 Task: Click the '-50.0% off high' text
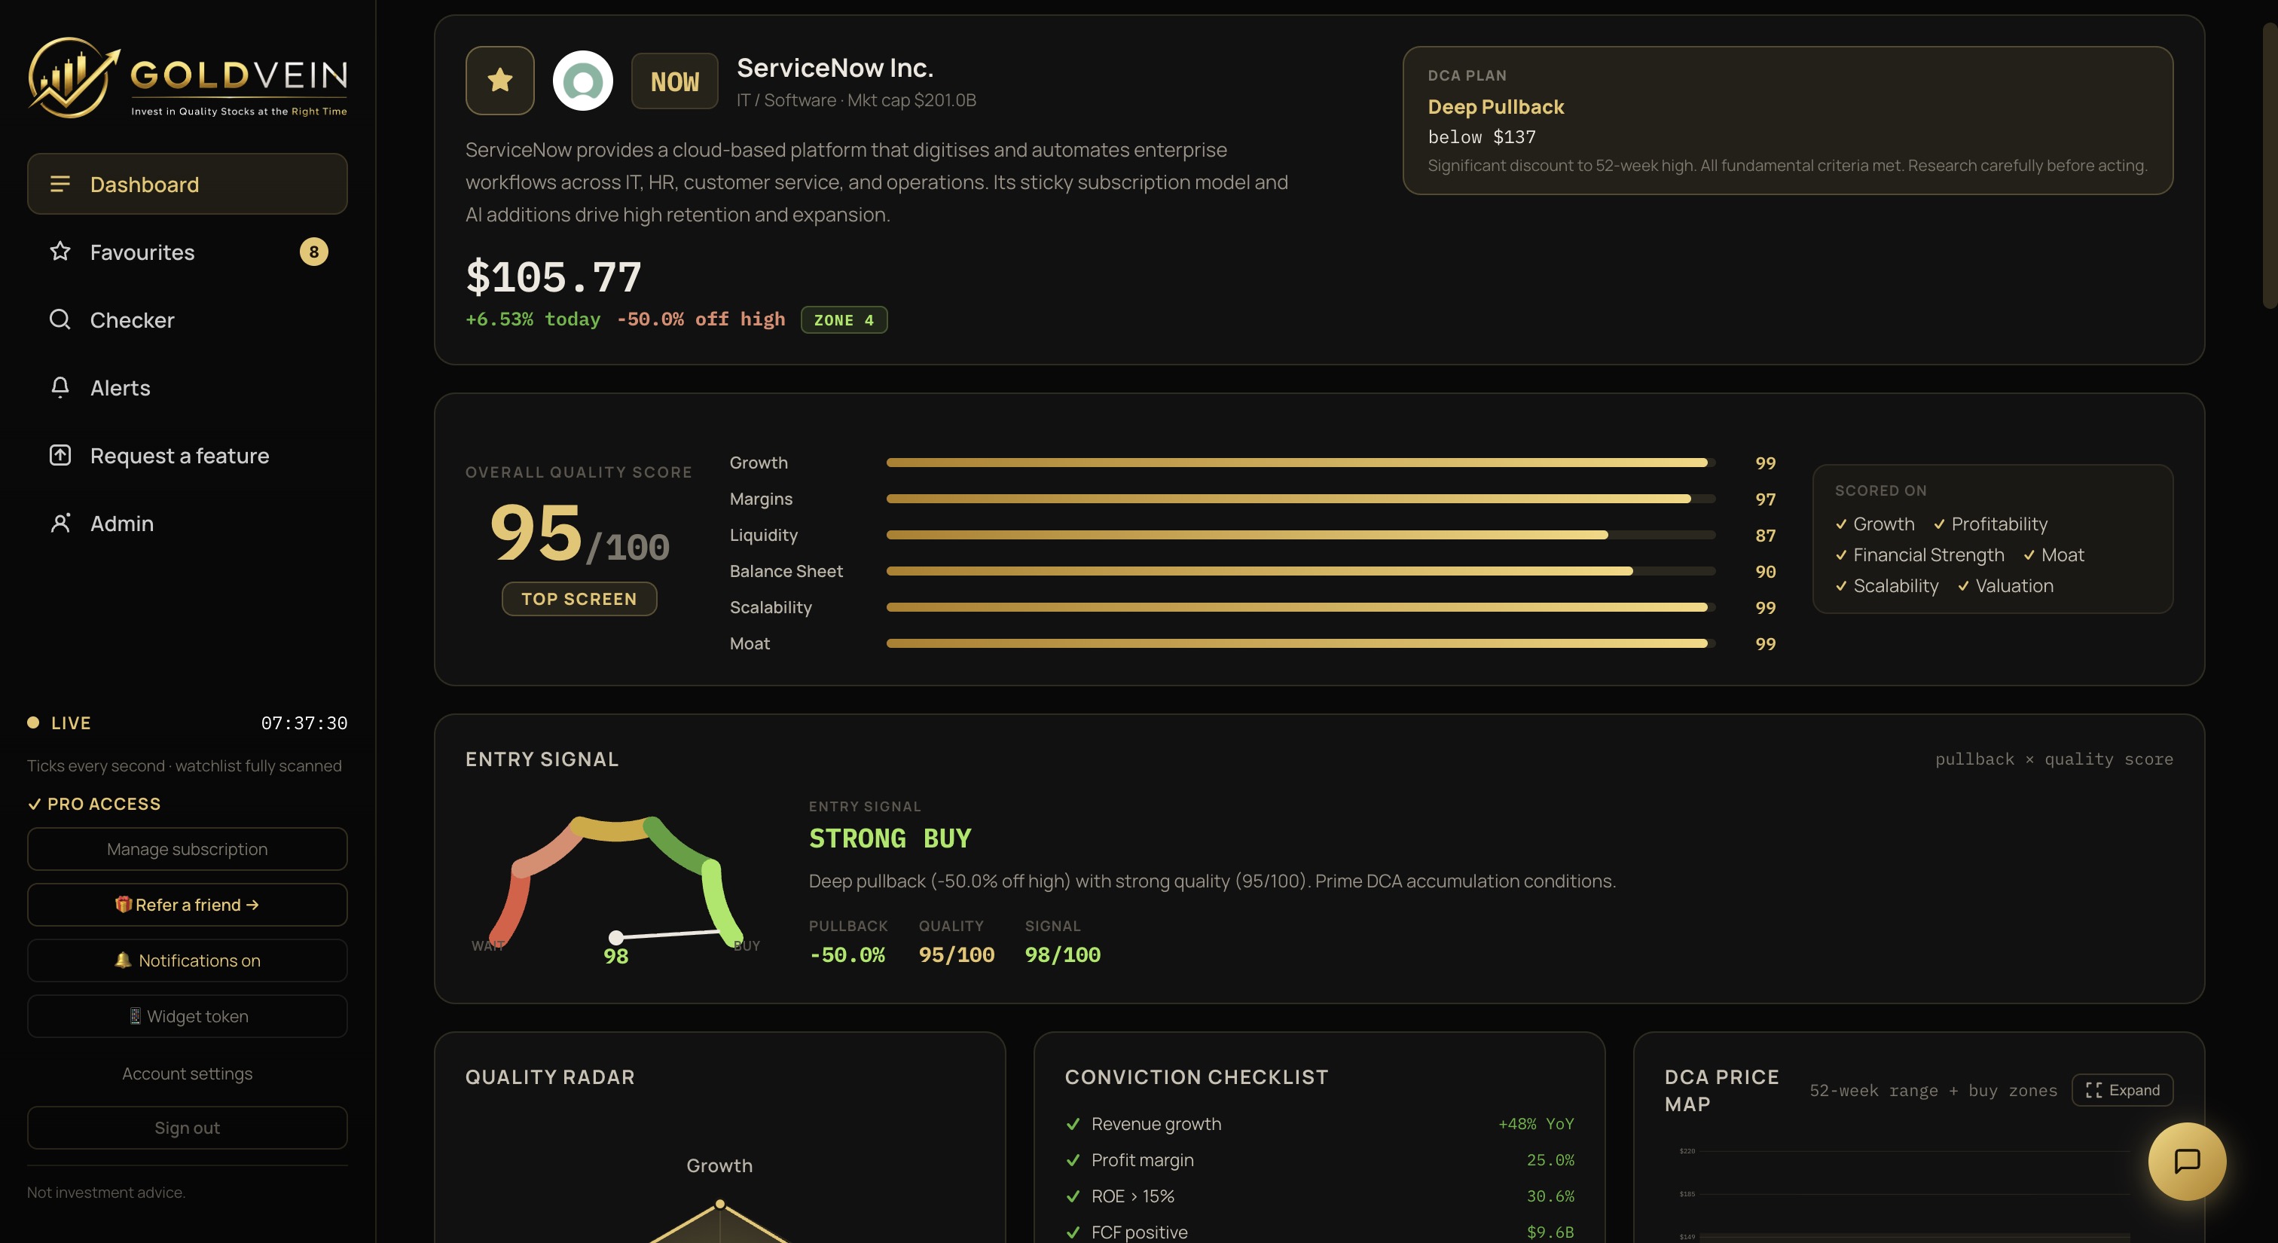(701, 319)
